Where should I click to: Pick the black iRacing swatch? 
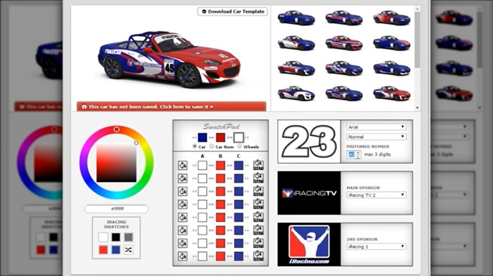(116, 237)
